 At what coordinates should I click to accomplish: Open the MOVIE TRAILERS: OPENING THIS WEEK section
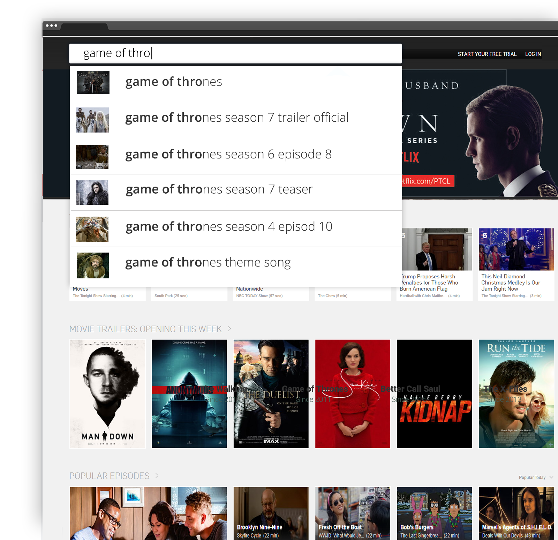tap(145, 329)
